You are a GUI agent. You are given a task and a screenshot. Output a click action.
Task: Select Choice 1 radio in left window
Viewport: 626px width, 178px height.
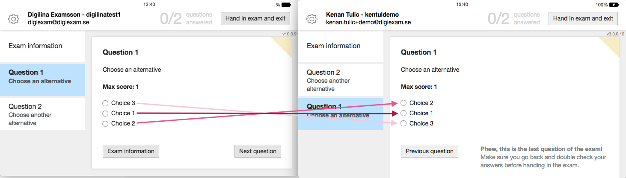105,113
